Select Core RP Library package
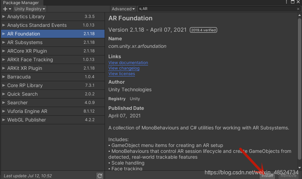Screen dimensions: 302x179 click(53, 85)
